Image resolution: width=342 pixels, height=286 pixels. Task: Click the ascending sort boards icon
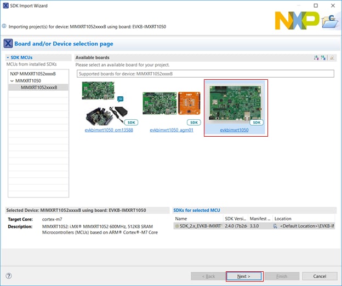tap(316, 57)
